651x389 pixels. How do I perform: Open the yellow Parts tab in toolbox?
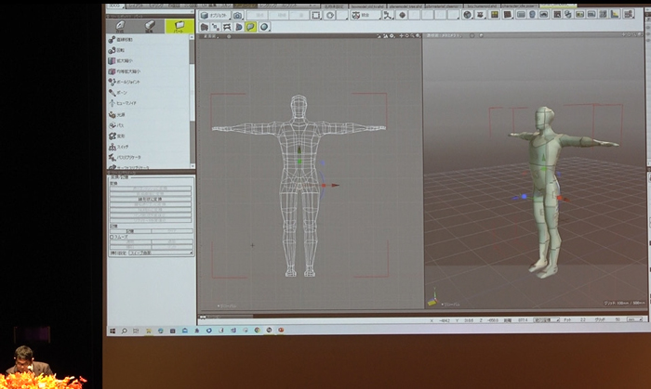[x=179, y=25]
